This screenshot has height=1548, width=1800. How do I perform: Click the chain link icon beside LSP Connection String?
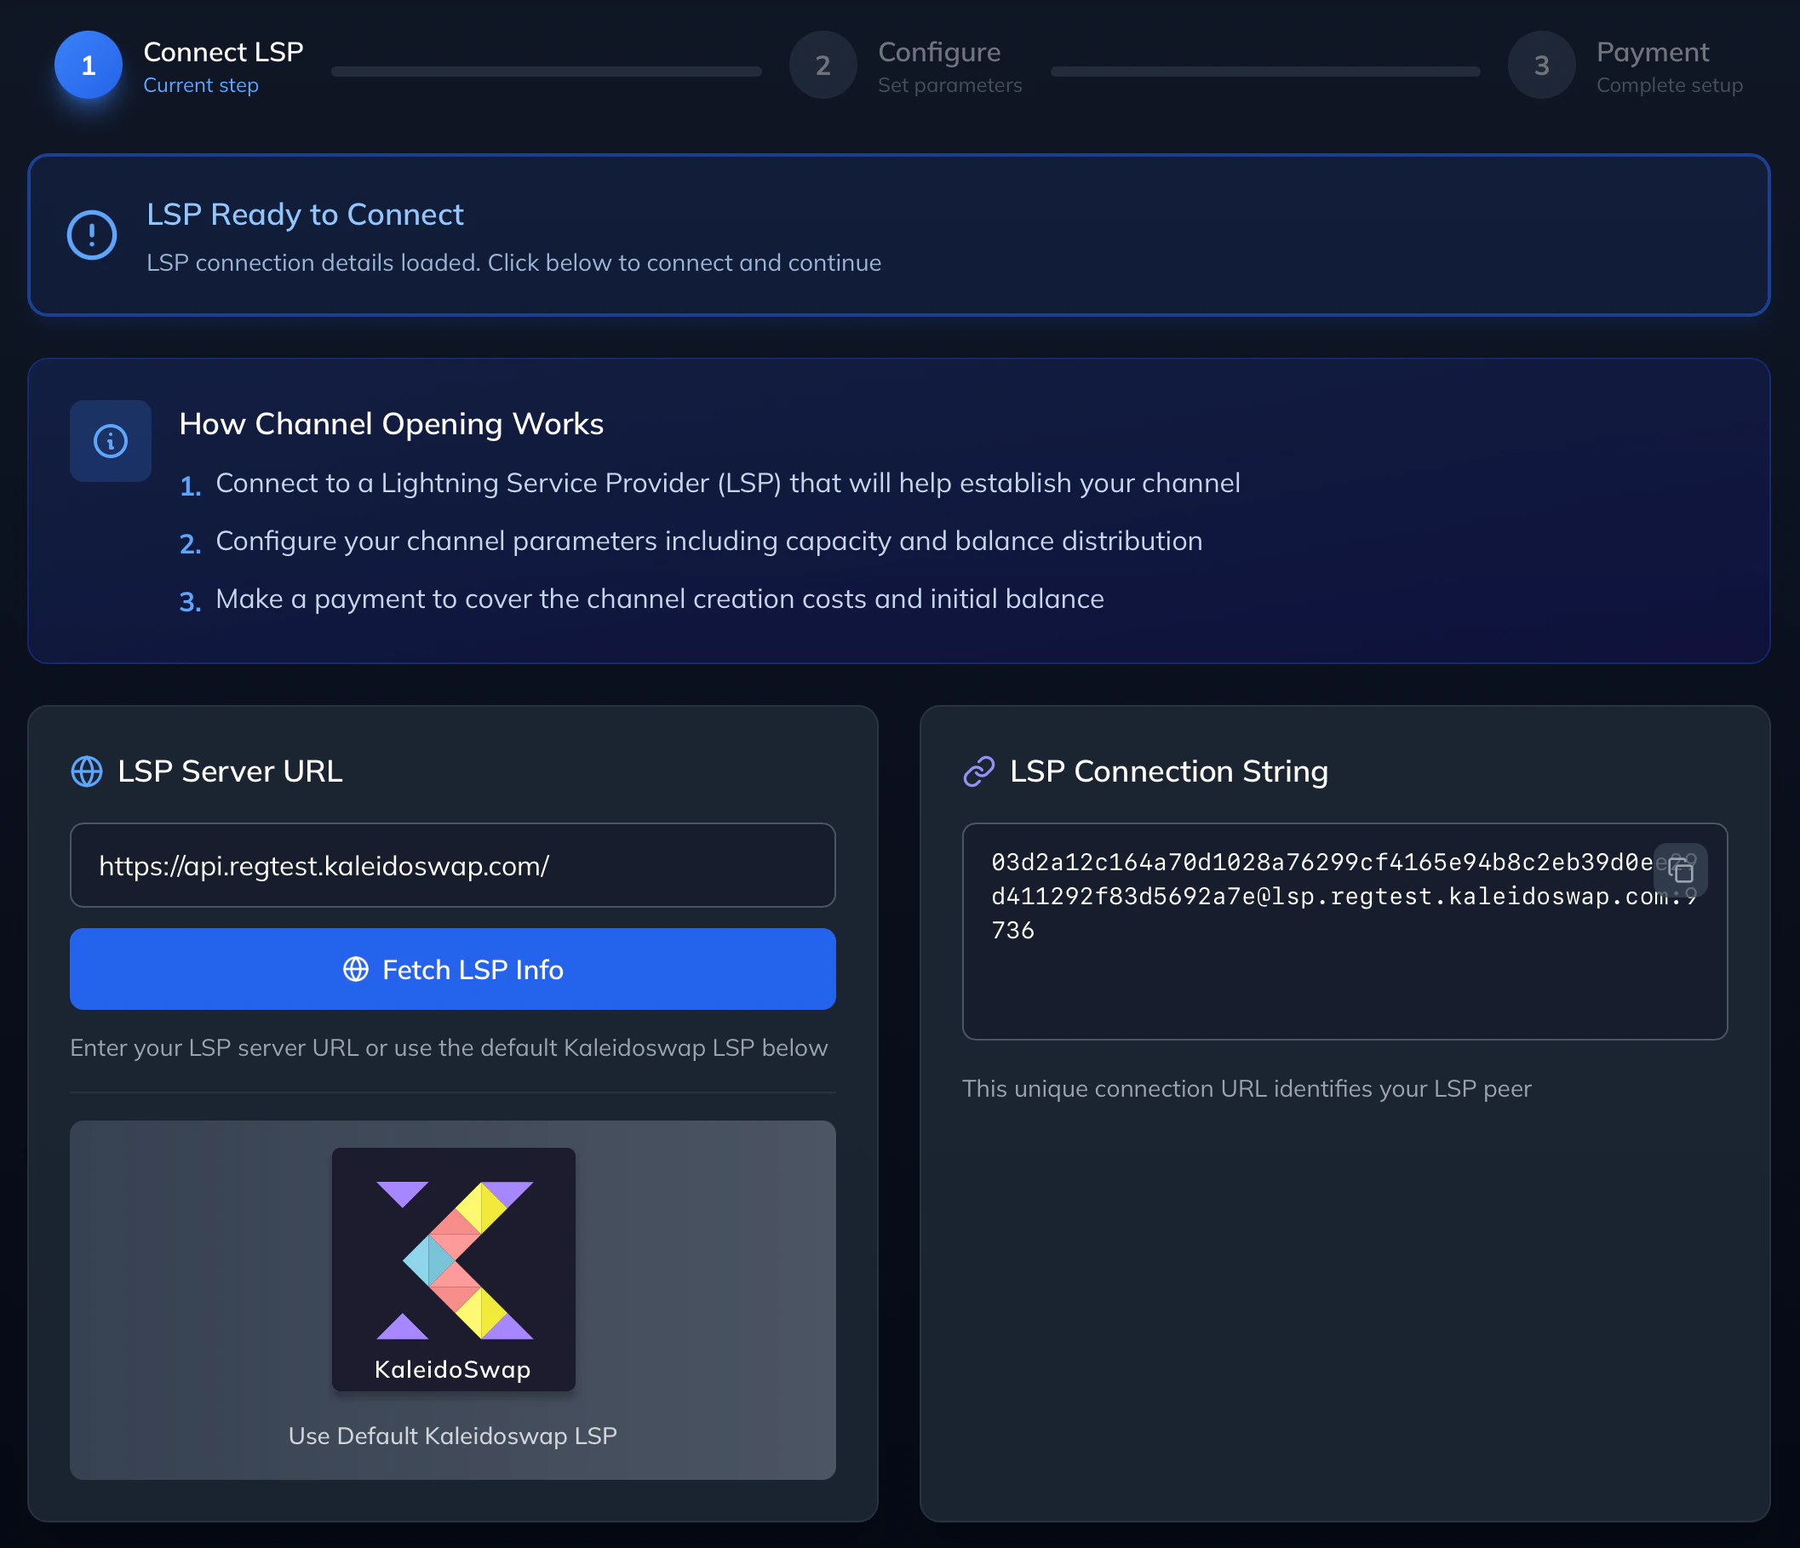point(978,771)
